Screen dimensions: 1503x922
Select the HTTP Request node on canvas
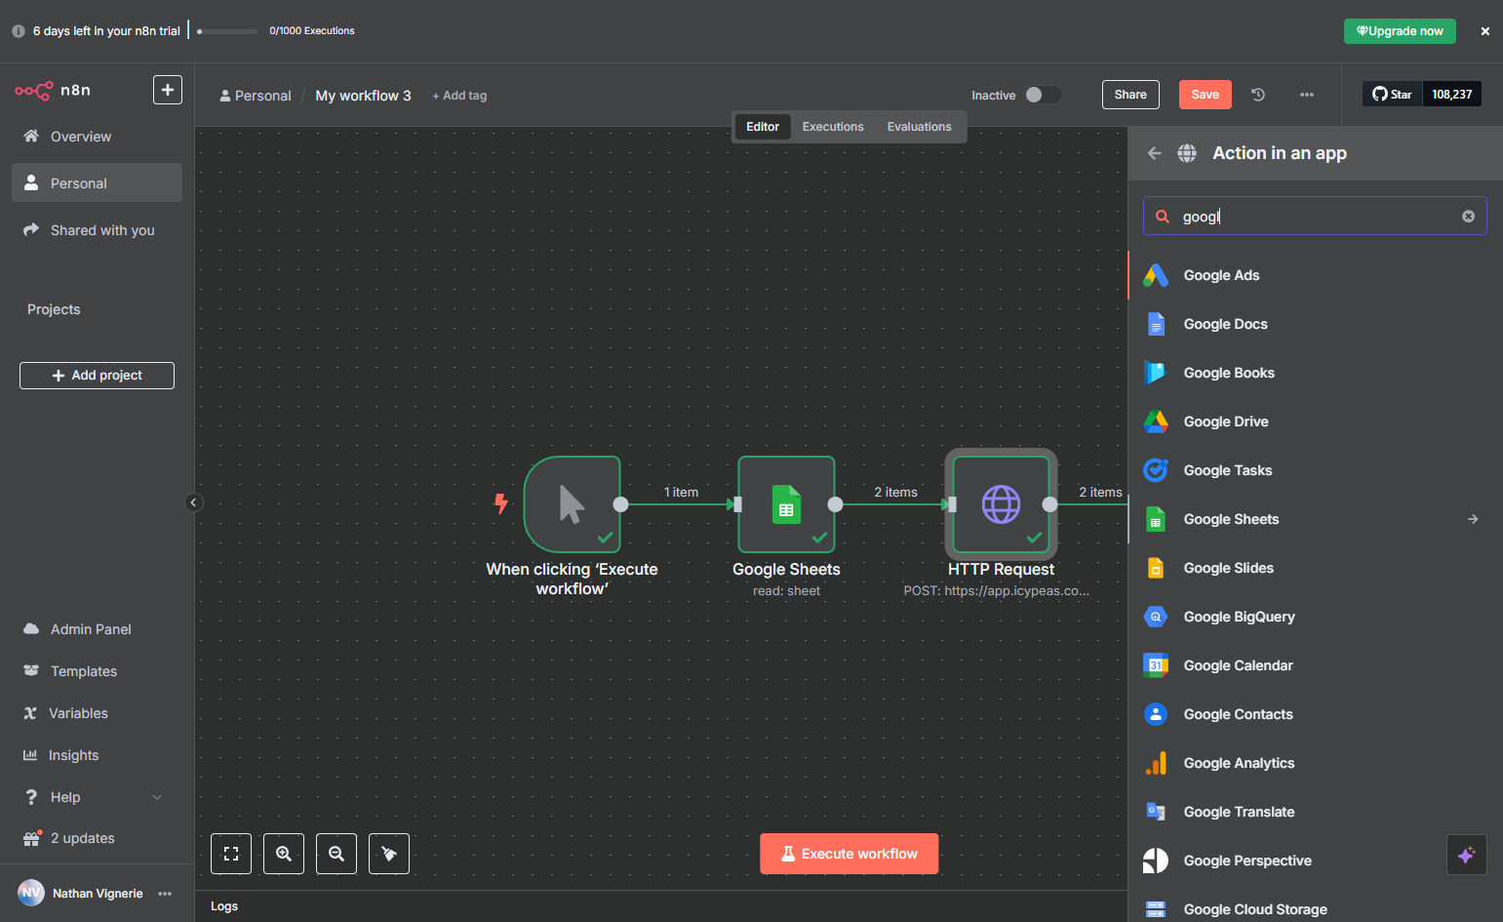click(1001, 504)
